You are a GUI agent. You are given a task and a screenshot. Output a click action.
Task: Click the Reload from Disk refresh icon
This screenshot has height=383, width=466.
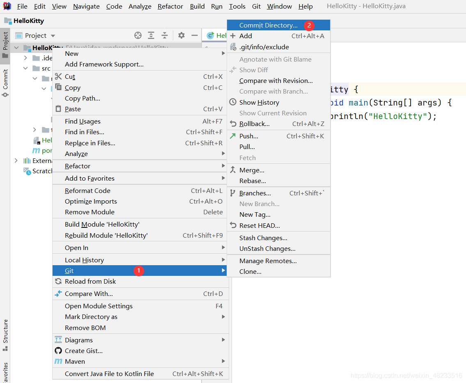[x=58, y=281]
